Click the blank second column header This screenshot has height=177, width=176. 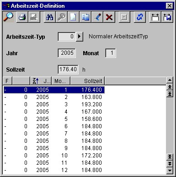[21, 81]
